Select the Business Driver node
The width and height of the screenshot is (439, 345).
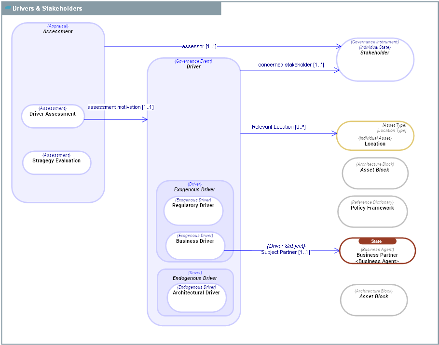coord(195,245)
